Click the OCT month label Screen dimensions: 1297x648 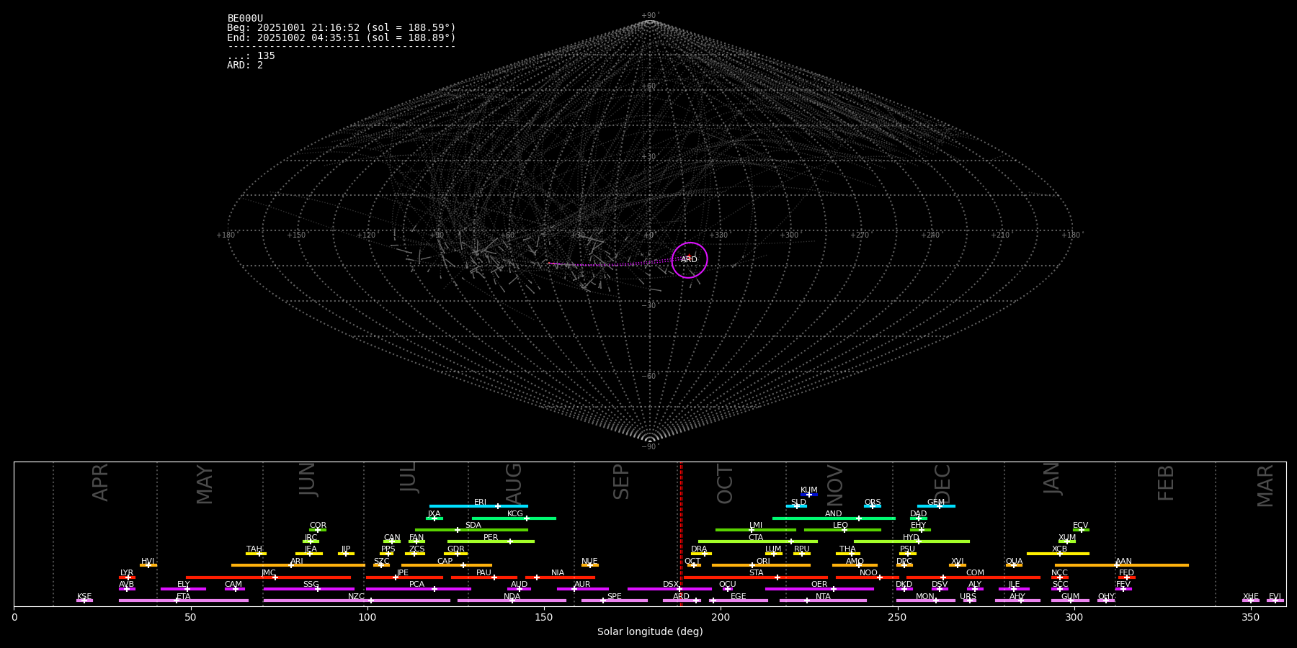click(x=725, y=484)
